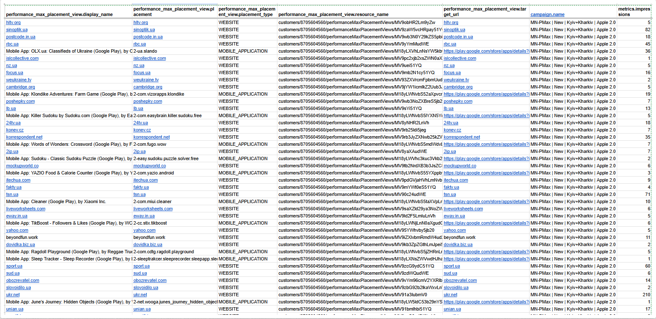
Task: Select beyondfun.work in the display_name column
Action: [x=68, y=237]
